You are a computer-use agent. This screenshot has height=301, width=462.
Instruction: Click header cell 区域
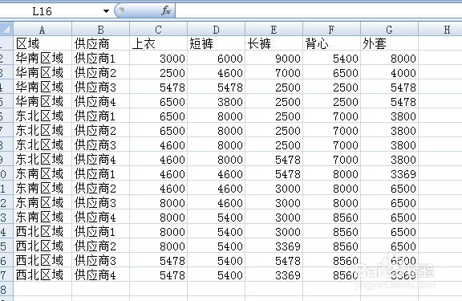click(x=43, y=43)
